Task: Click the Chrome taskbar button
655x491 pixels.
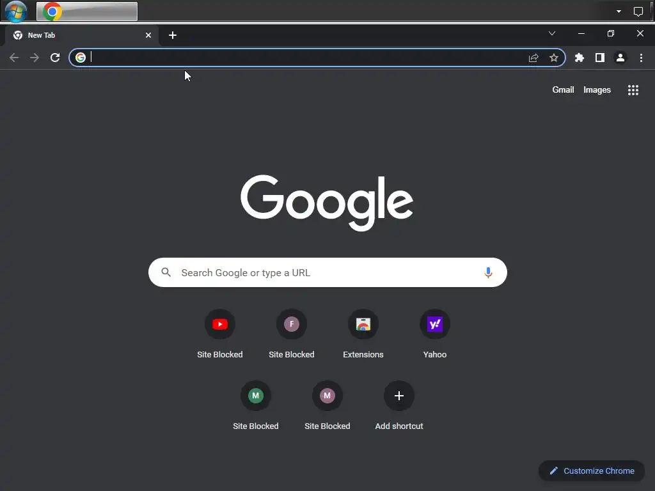Action: (87, 12)
